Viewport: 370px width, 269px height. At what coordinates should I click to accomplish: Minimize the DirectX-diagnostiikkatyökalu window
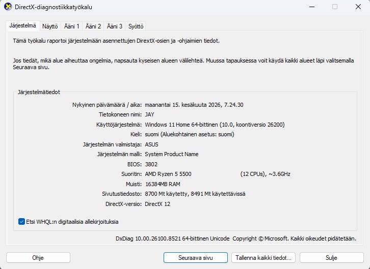click(x=312, y=7)
